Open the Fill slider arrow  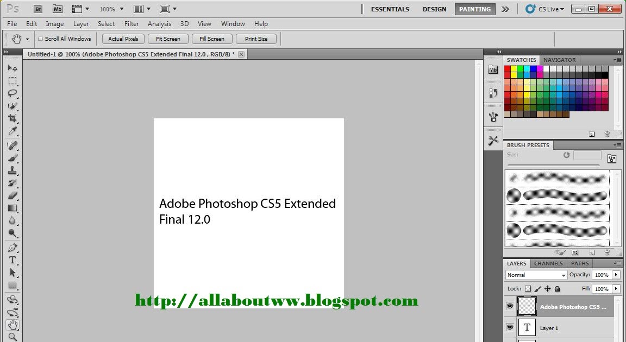[x=616, y=289]
